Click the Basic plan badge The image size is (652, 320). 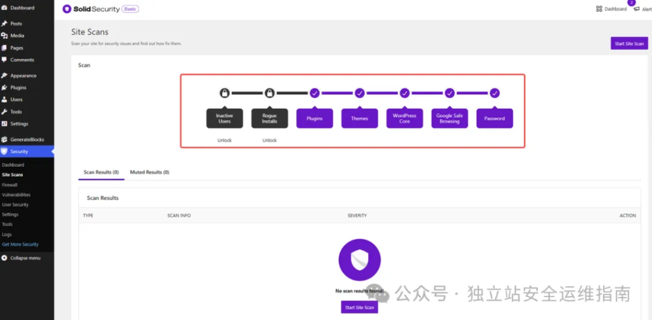pos(130,9)
